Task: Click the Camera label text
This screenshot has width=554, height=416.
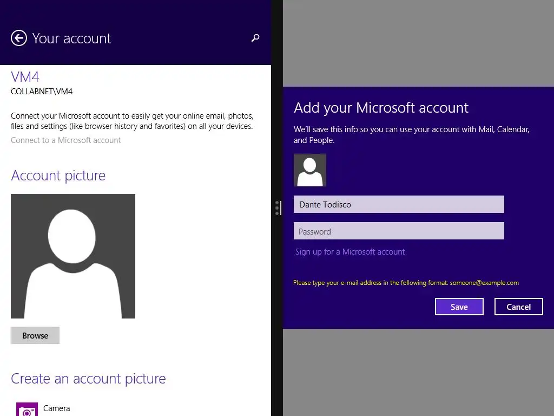Action: click(x=56, y=408)
